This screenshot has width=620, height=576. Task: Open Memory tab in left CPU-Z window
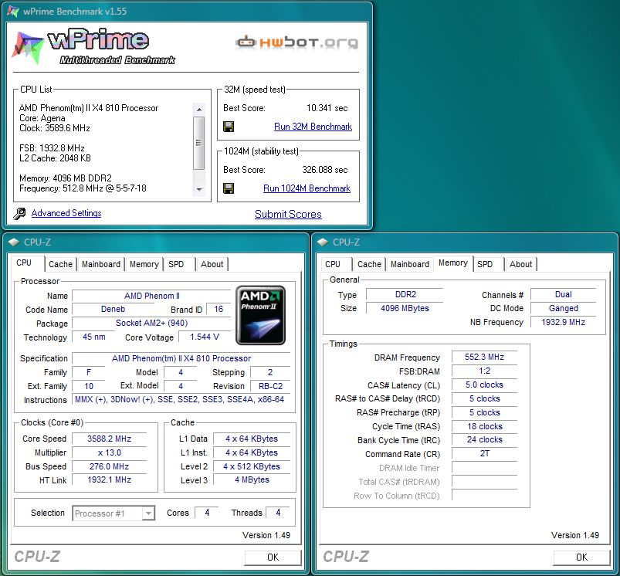(144, 264)
